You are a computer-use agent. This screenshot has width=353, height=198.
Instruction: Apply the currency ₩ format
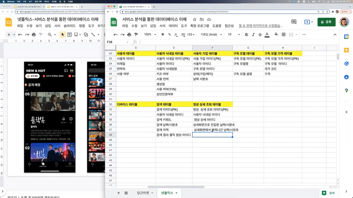coord(163,34)
